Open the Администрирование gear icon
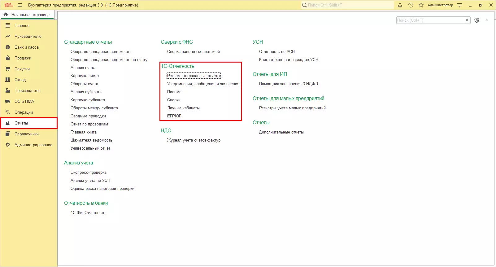Screen dimensions: 496x267 click(8, 145)
